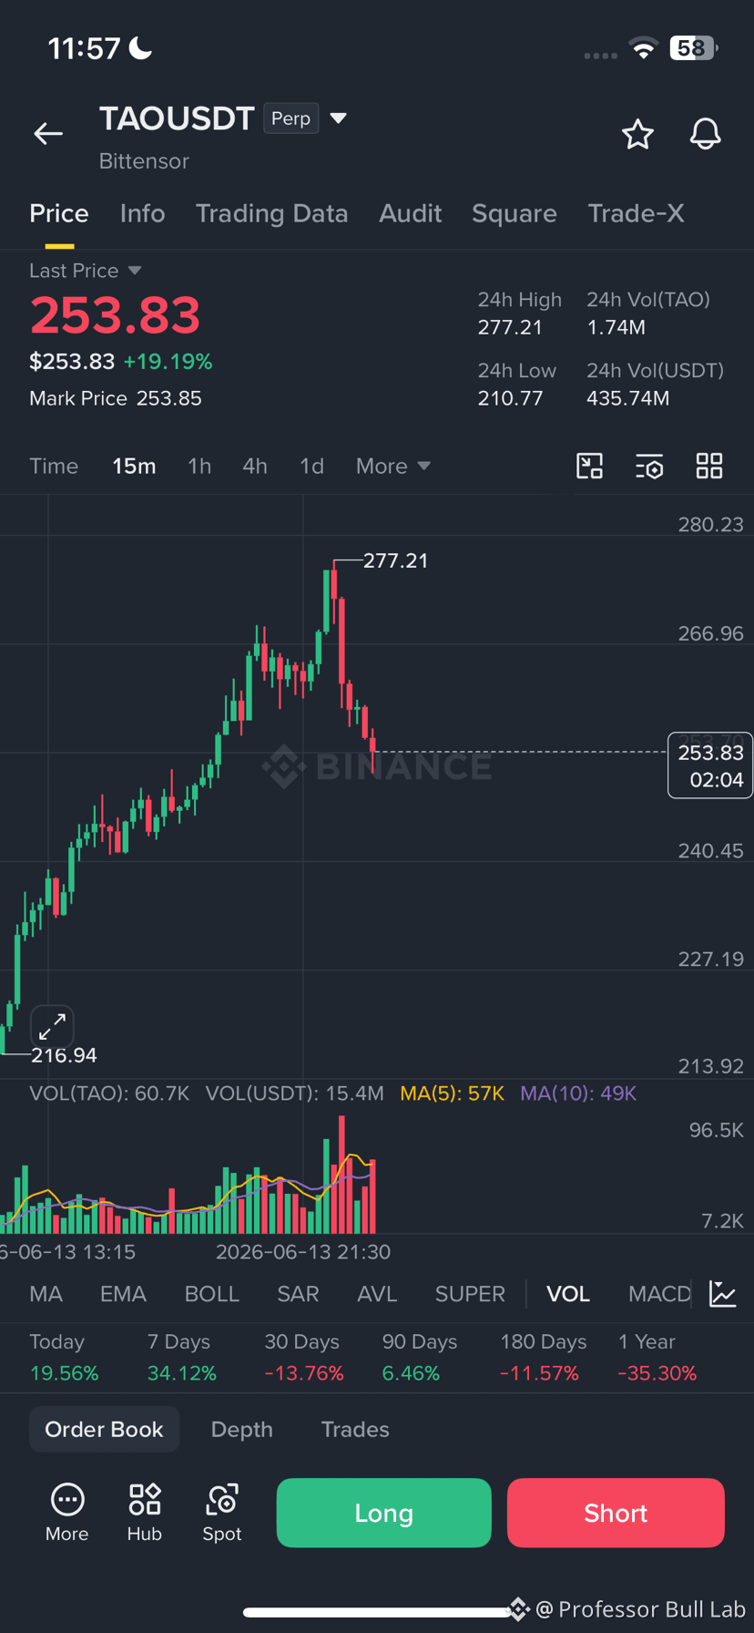Tap 1 Year -35.30% performance

click(x=657, y=1357)
